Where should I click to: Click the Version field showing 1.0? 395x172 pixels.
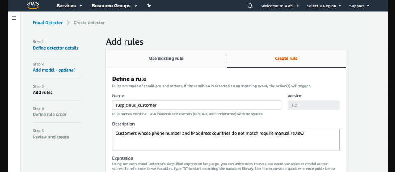(x=313, y=105)
